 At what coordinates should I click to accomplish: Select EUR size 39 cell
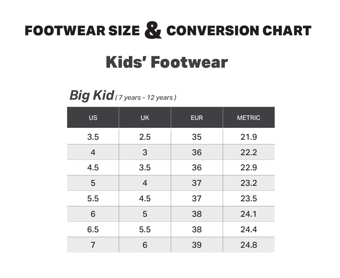(197, 245)
